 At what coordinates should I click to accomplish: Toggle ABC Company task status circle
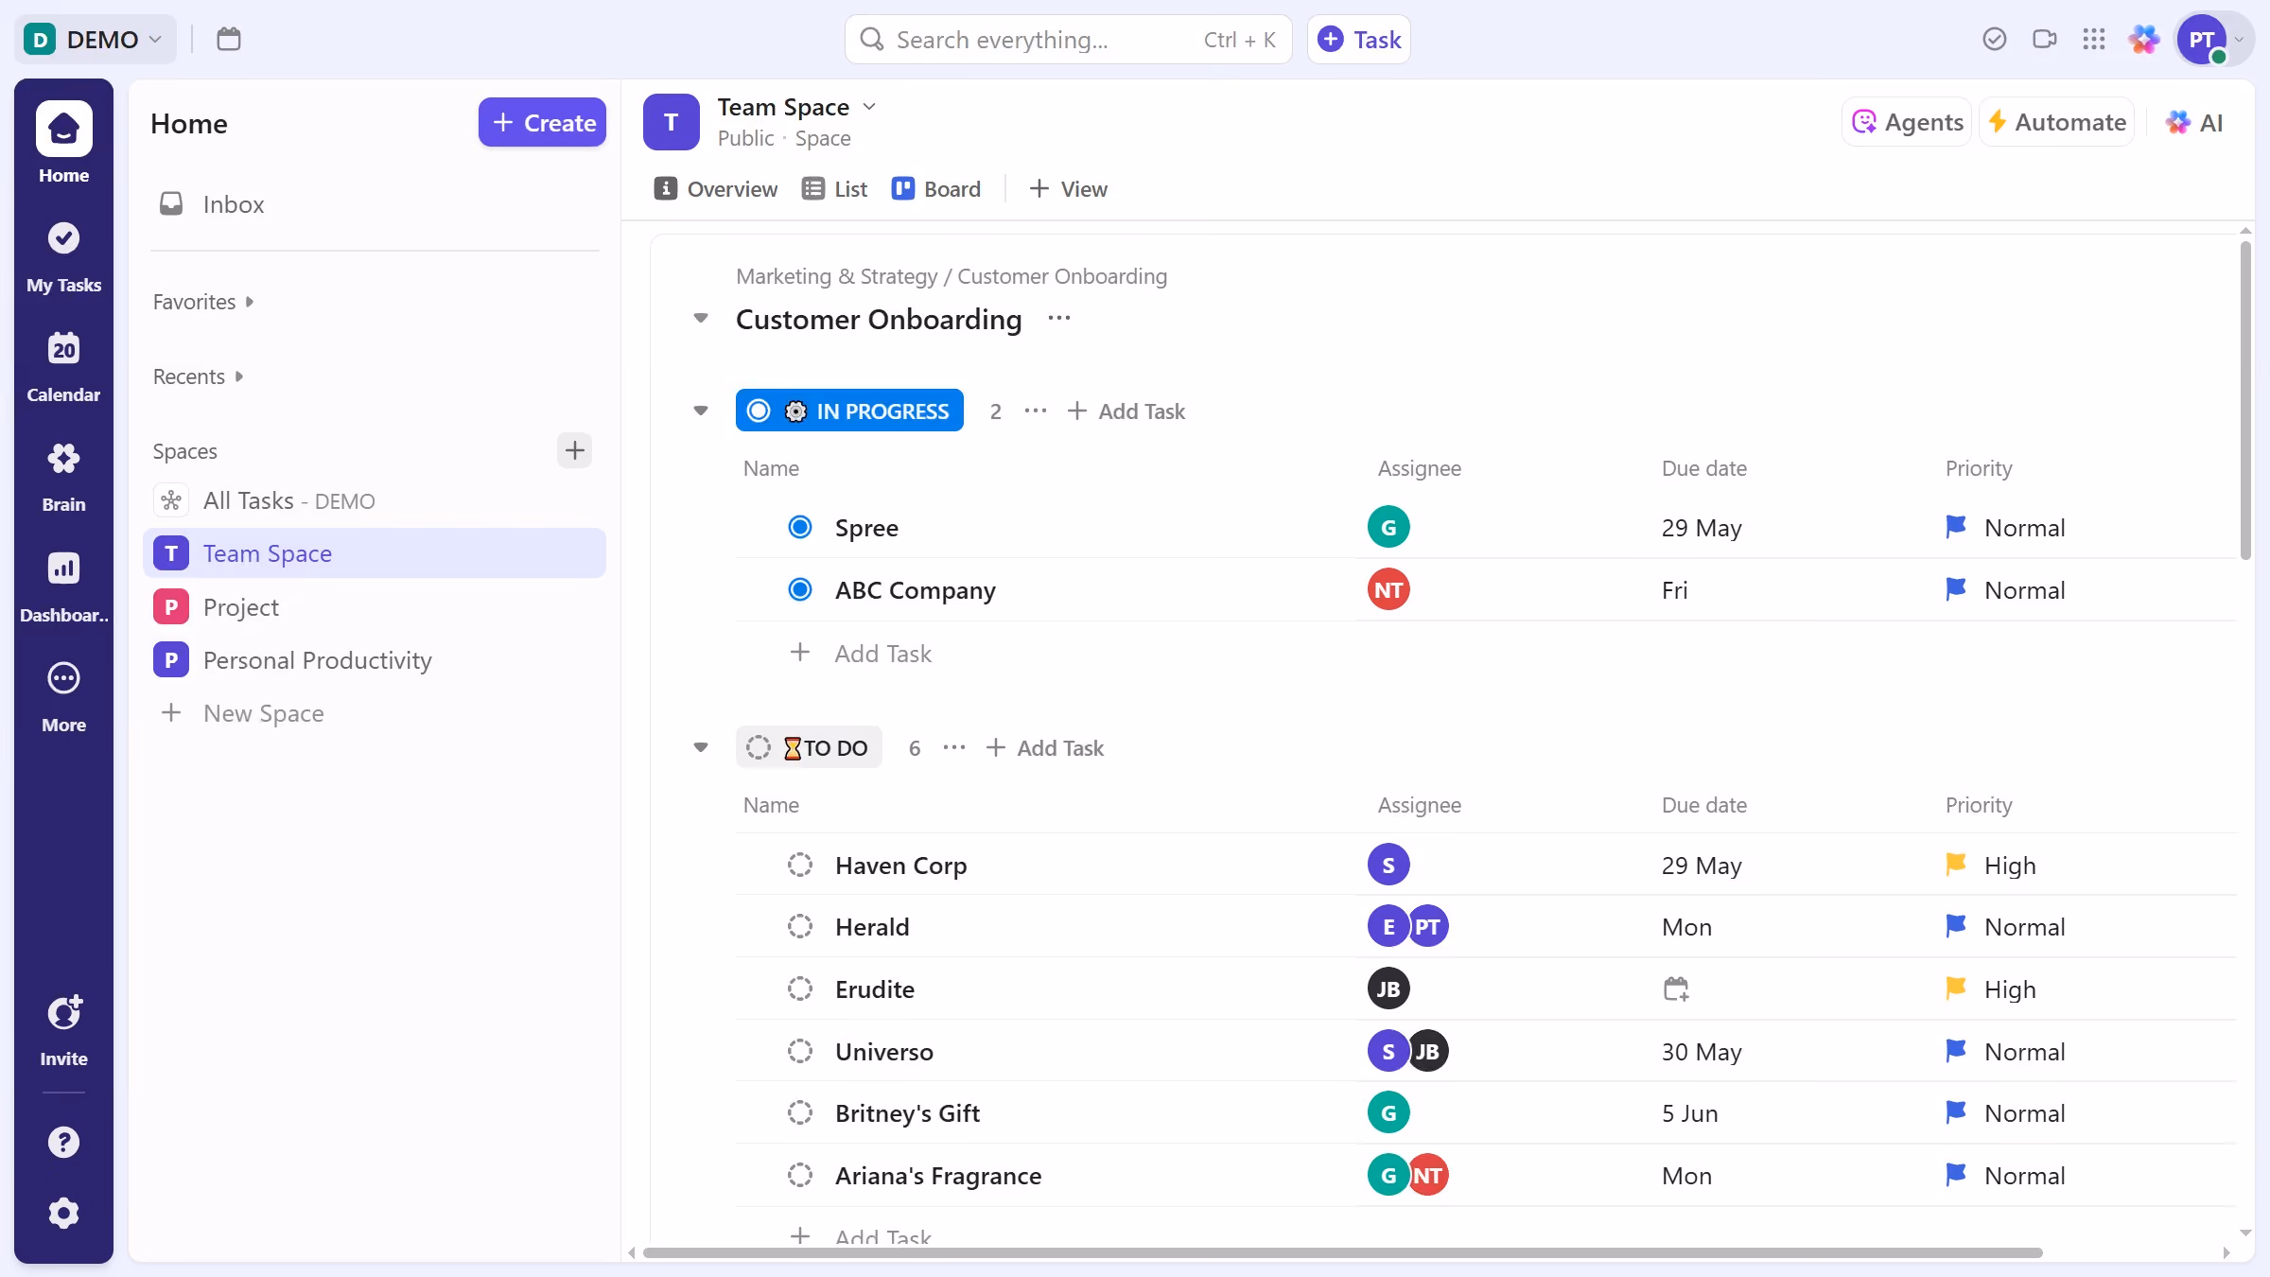click(800, 589)
